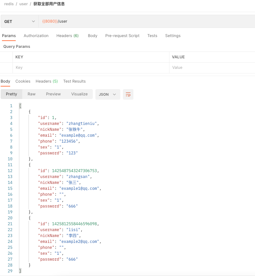Screen dimensions: 255x276
Task: Switch response view to Preview
Action: 53,94
